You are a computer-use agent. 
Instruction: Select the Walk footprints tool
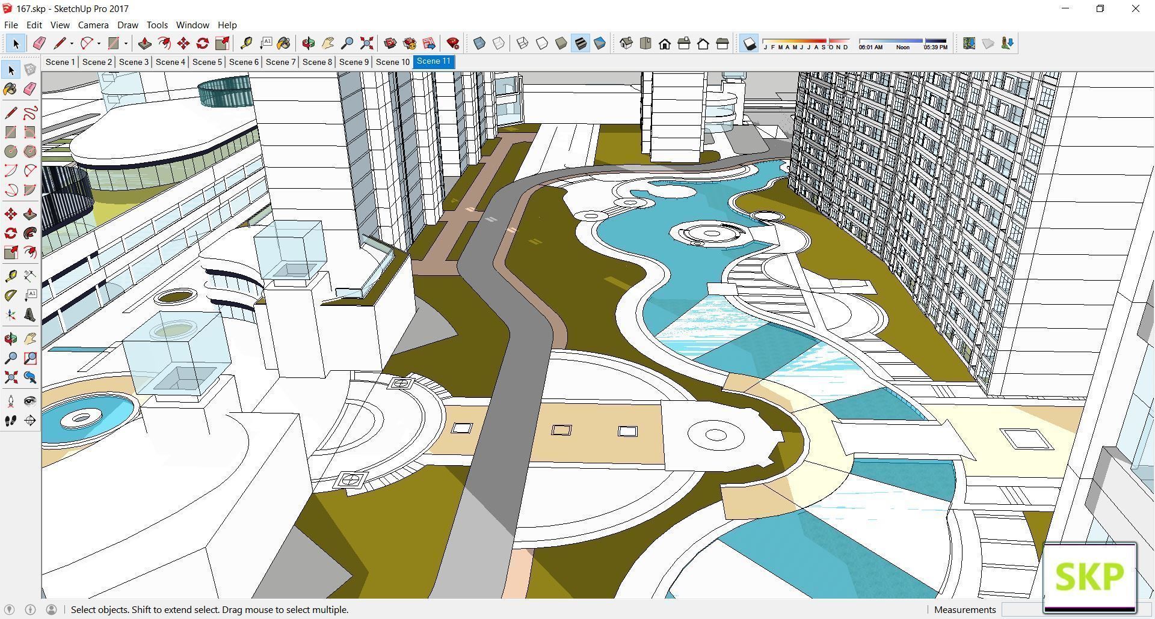click(11, 421)
